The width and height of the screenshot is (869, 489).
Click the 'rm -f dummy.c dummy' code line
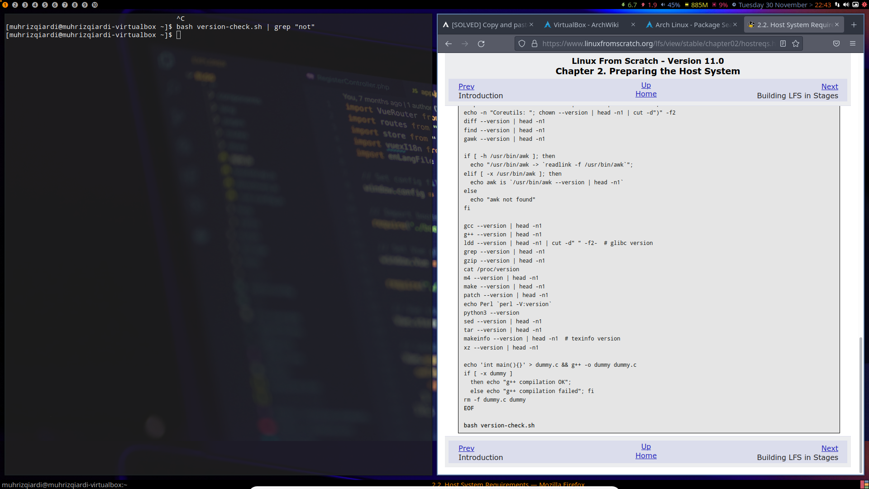[x=494, y=399]
